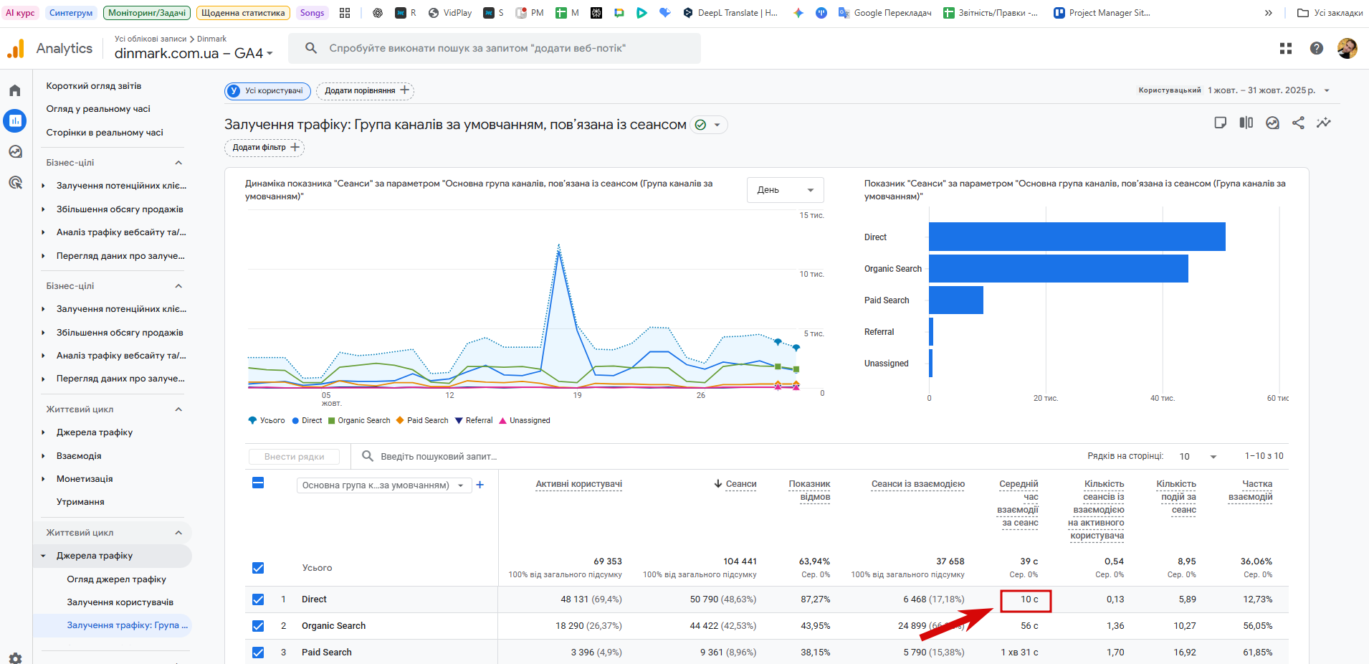
Task: Uncheck the Direct row checkbox
Action: click(x=258, y=599)
